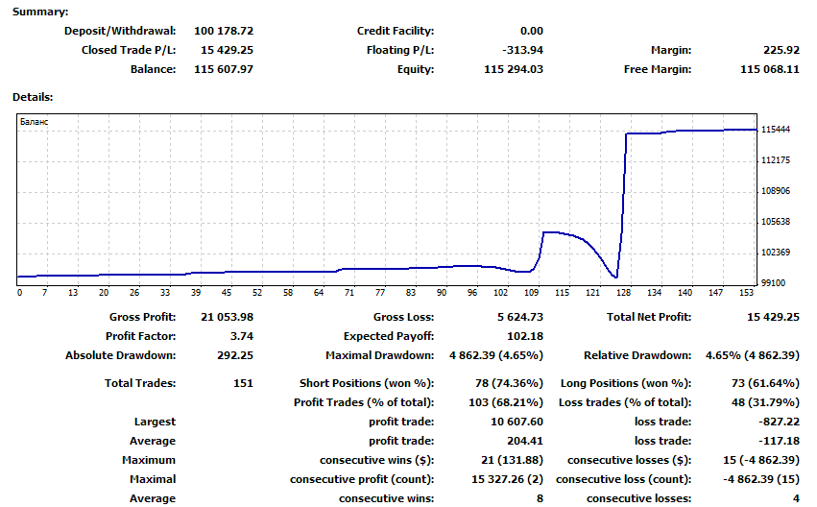Click trade number 109 on the chart axis
817x507 pixels.
click(x=531, y=293)
